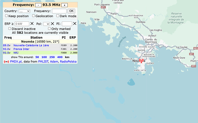Image resolution: width=198 pixels, height=123 pixels.
Task: Enable Dark mode checkbox
Action: 58,16
